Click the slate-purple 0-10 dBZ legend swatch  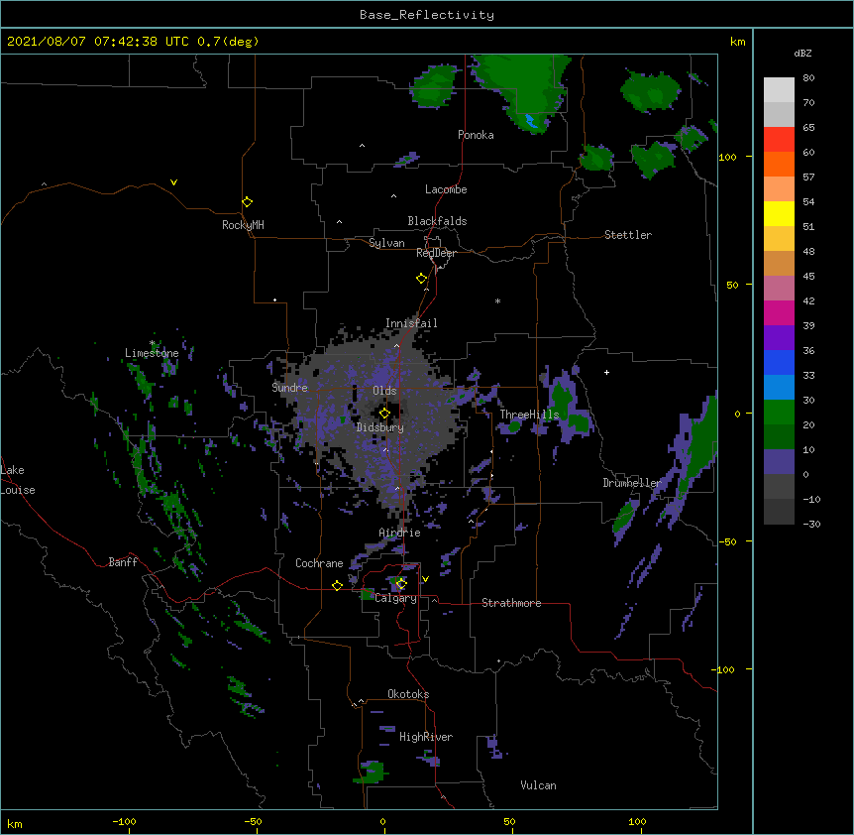coord(779,462)
